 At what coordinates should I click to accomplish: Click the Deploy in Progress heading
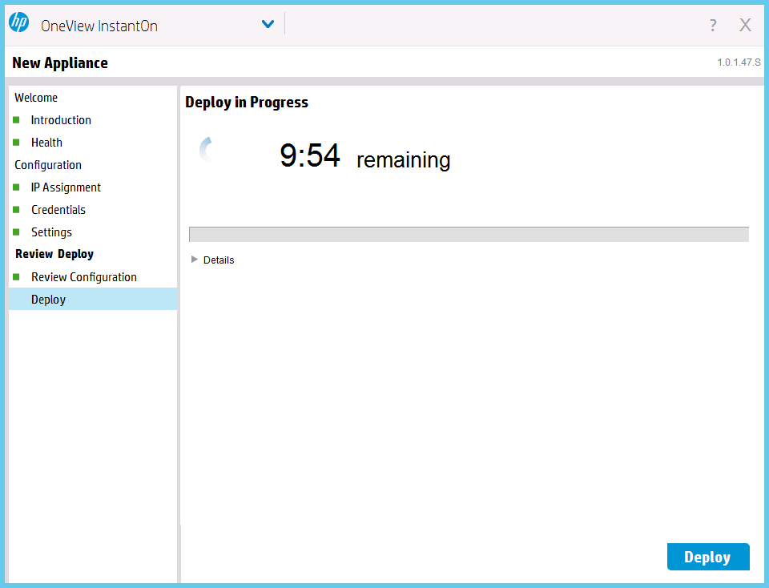(x=247, y=103)
